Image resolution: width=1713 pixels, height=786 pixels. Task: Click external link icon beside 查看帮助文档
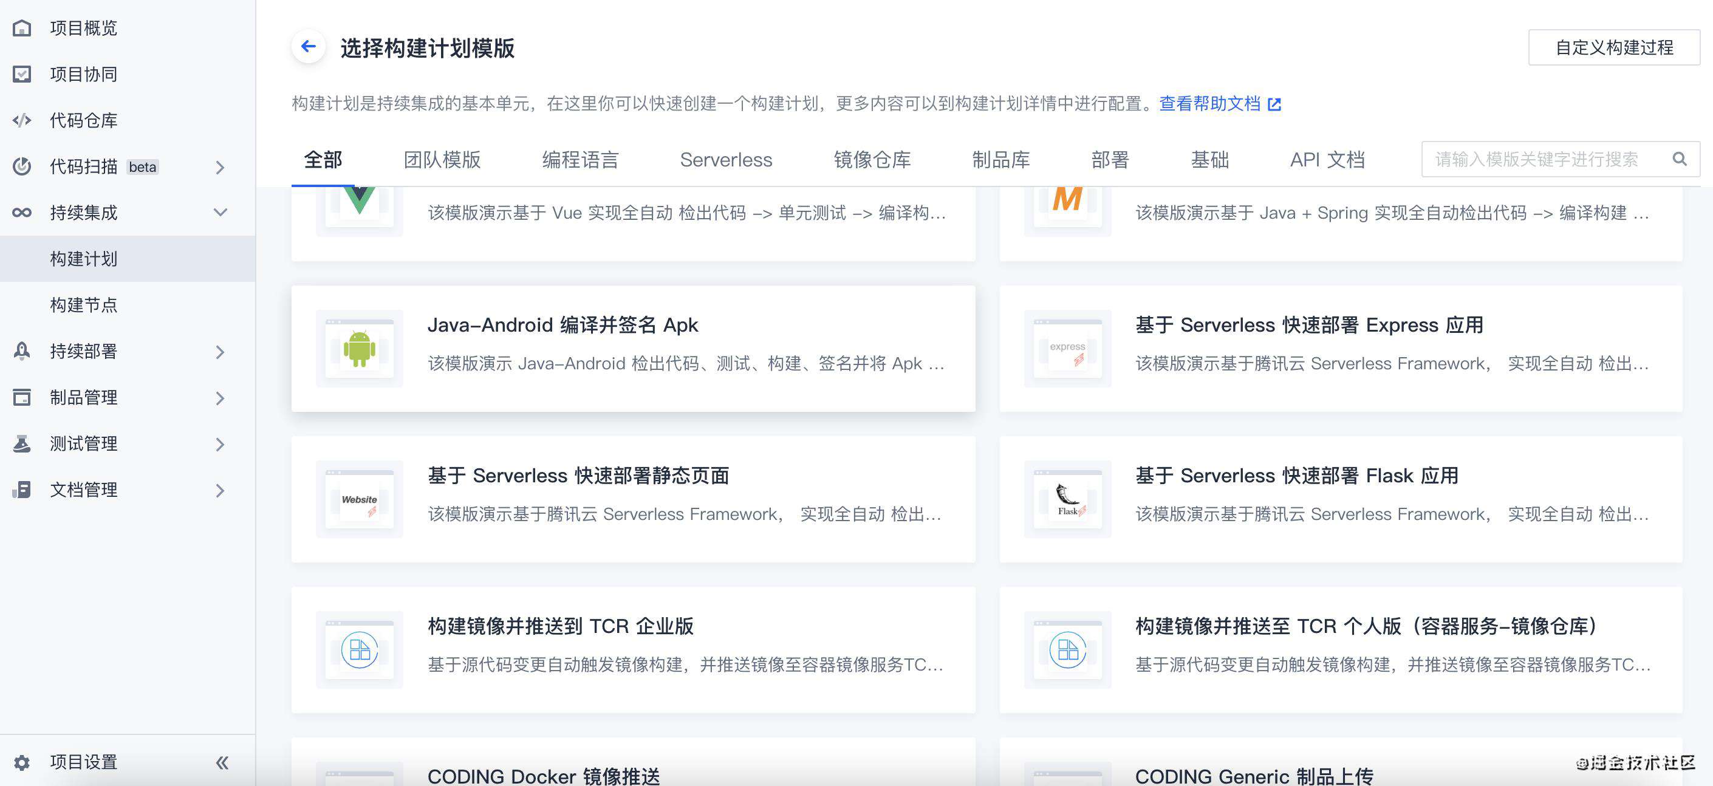[x=1274, y=104]
